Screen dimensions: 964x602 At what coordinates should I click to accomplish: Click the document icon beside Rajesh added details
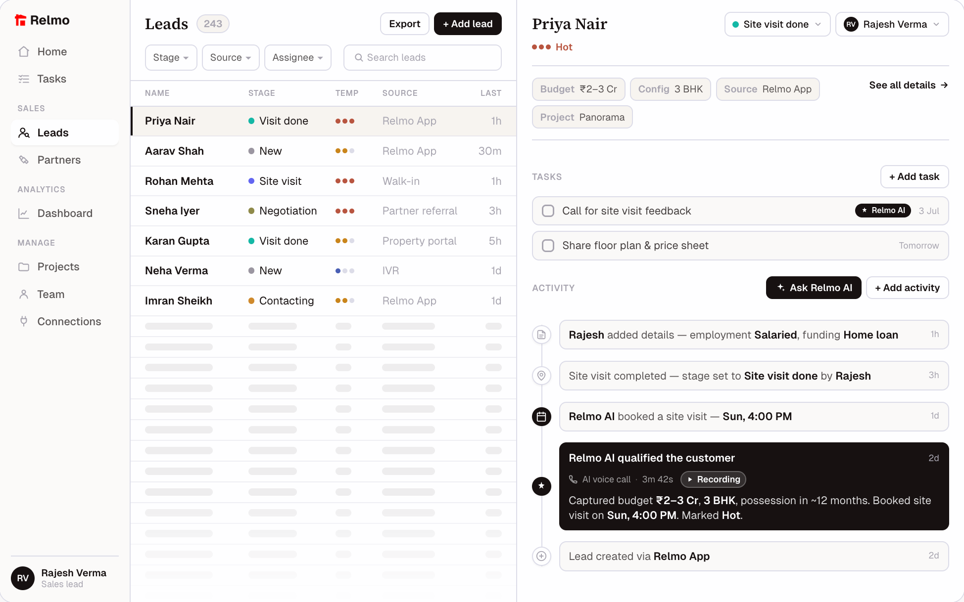(x=541, y=335)
